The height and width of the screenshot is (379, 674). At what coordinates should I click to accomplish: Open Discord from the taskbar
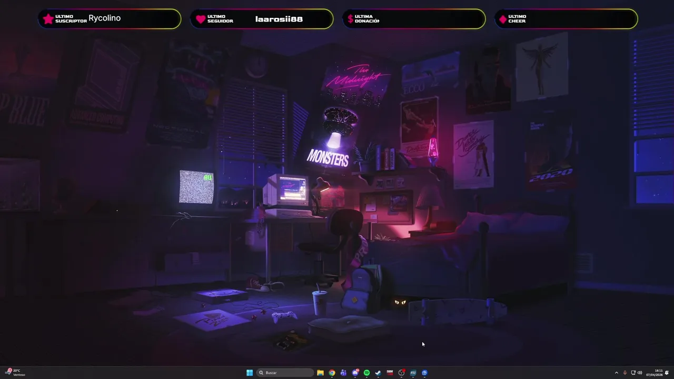point(355,373)
